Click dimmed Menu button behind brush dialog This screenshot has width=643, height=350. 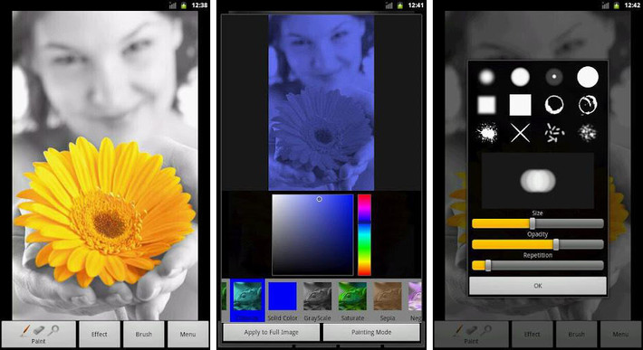(620, 335)
